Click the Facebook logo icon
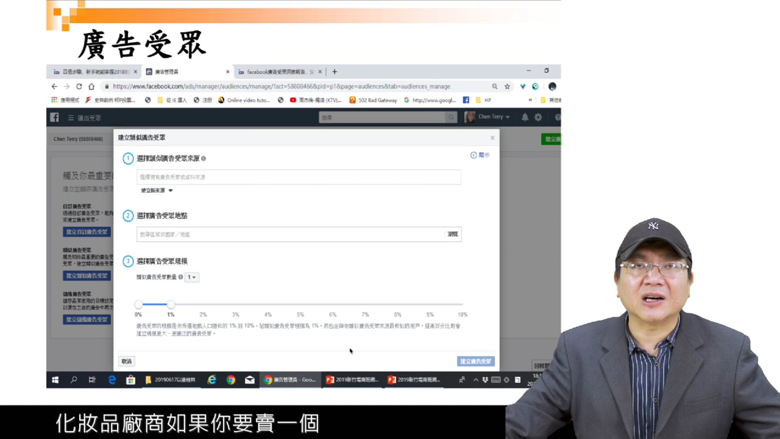Image resolution: width=780 pixels, height=439 pixels. (54, 117)
